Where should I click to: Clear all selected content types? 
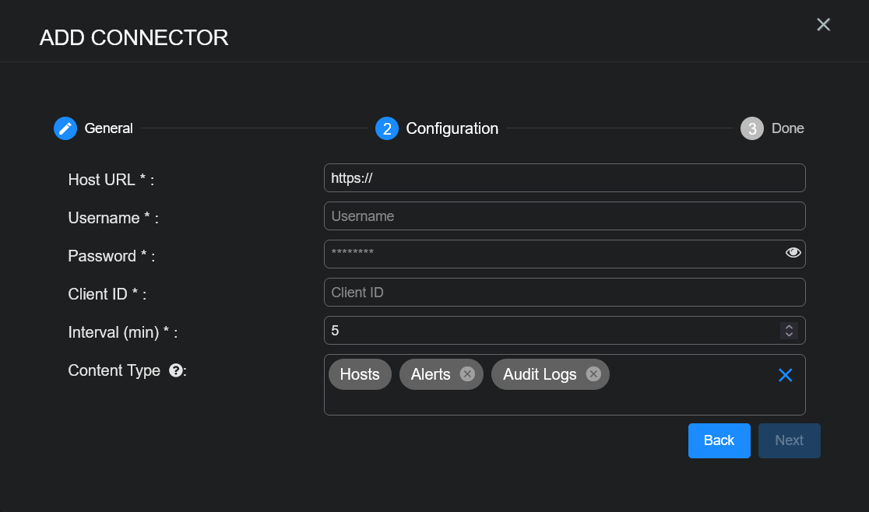pos(785,375)
